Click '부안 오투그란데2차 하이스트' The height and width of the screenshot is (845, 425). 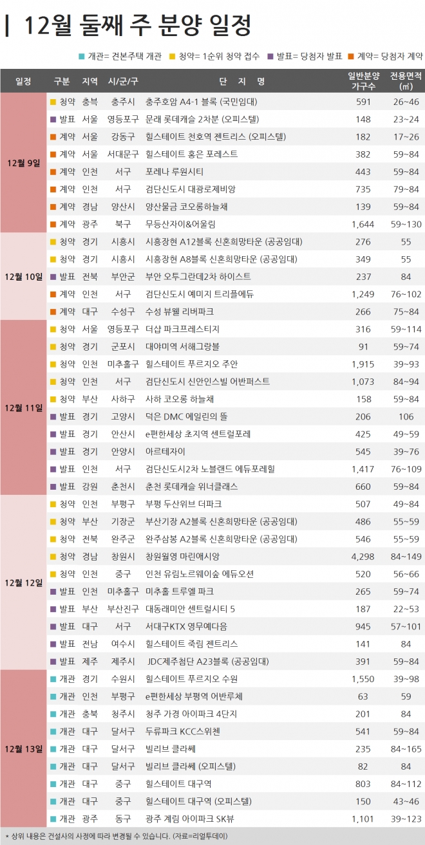pos(198,276)
